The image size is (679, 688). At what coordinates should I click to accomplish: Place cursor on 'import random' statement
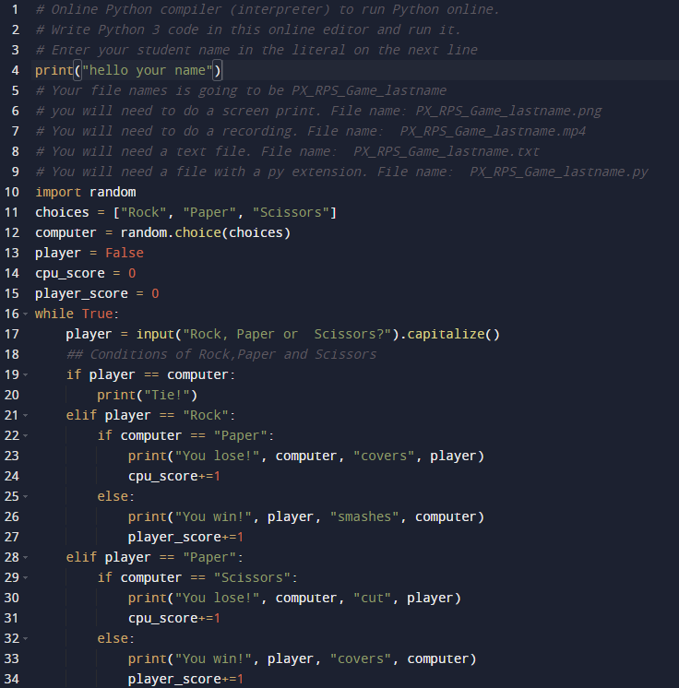(85, 192)
